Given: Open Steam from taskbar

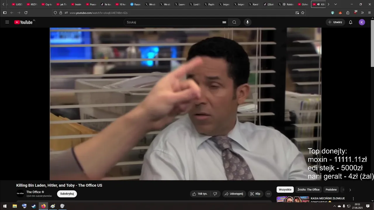Looking at the screenshot, I should (34, 206).
